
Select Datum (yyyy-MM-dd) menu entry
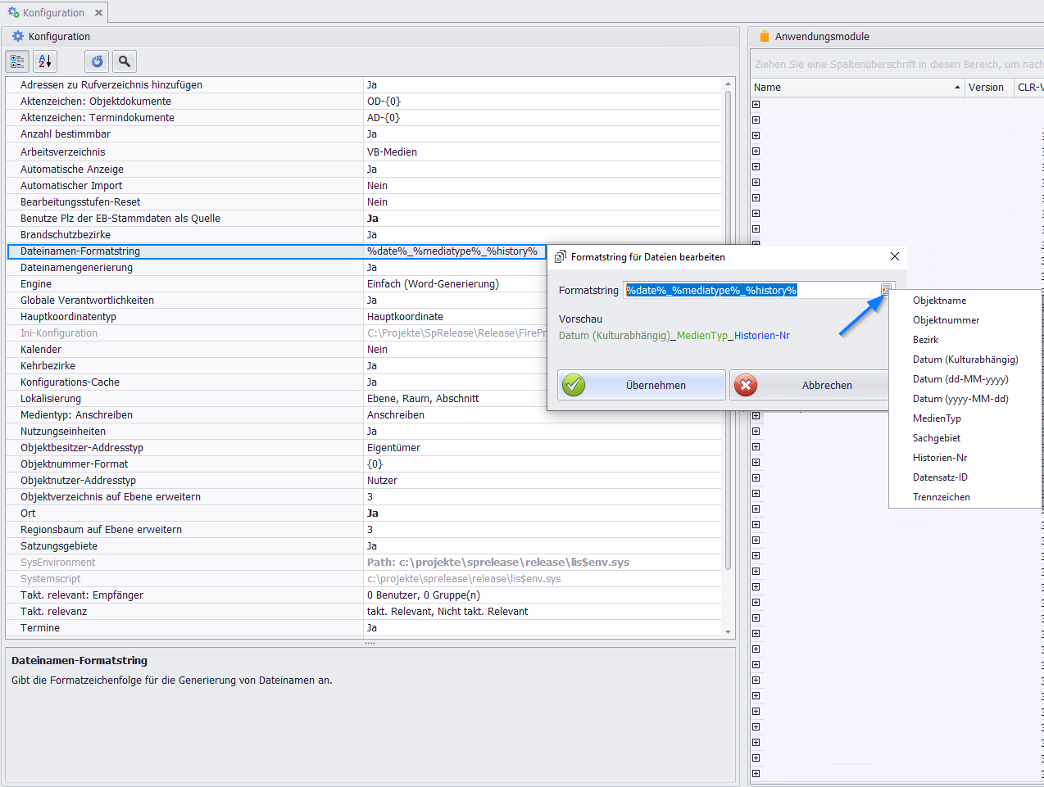point(960,399)
